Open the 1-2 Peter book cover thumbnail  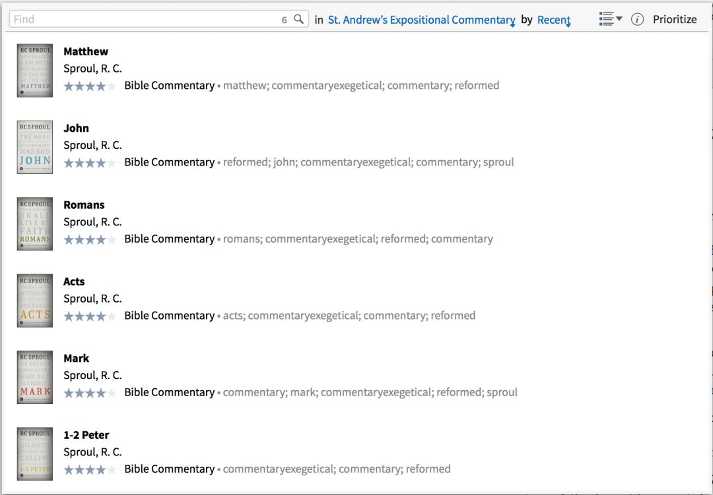tap(35, 454)
